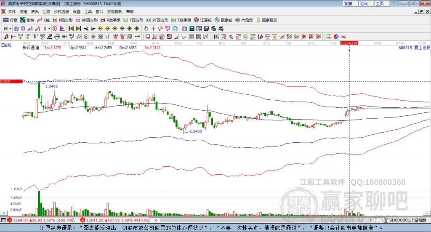Click the 客服 button in title bar
431x232 pixels.
(350, 3)
